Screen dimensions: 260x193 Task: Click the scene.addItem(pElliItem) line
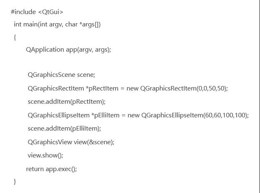[x=64, y=129]
